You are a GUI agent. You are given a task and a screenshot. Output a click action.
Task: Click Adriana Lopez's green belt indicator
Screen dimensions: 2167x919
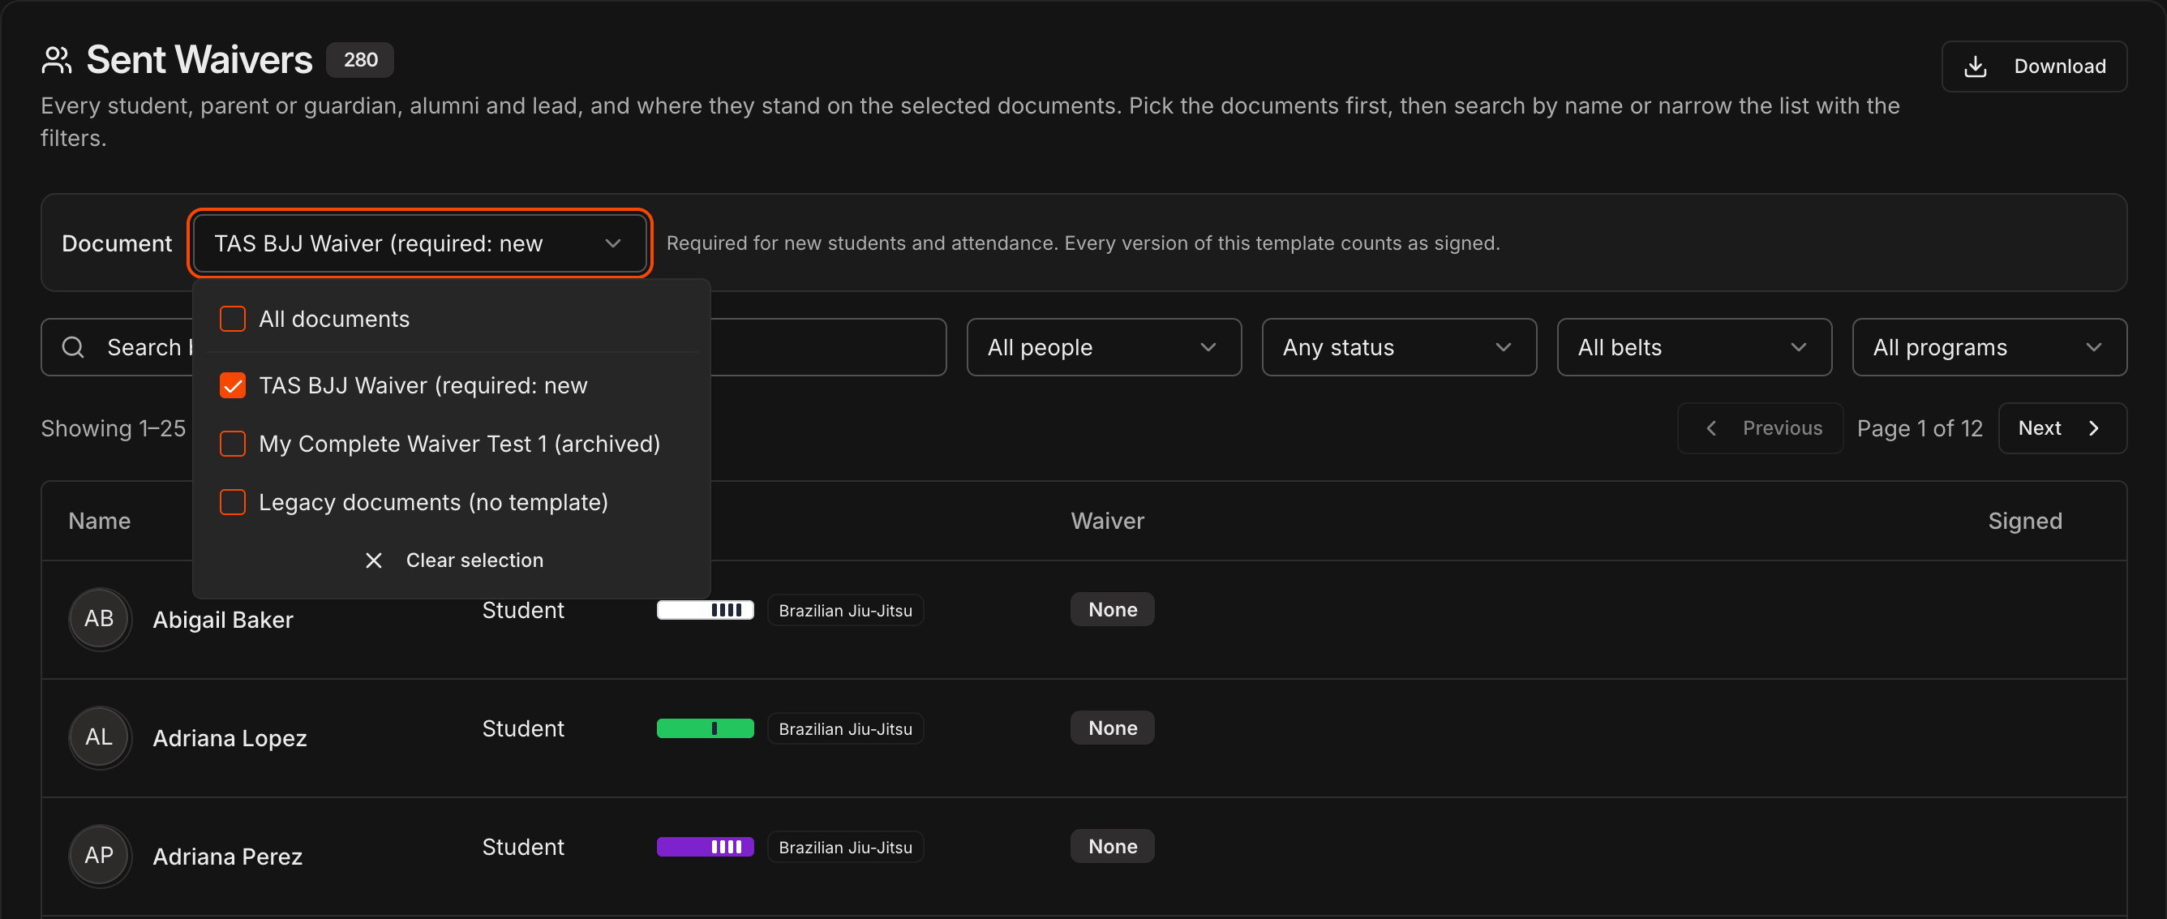(x=705, y=729)
